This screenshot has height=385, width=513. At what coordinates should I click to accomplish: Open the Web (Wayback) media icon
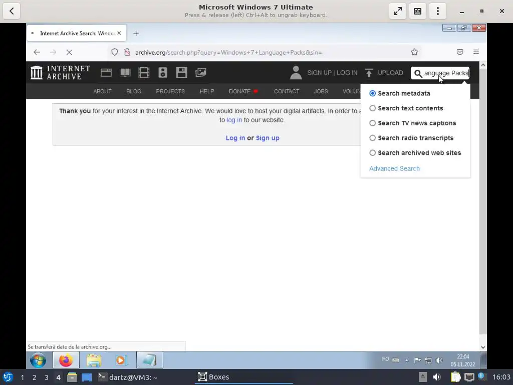click(x=106, y=73)
